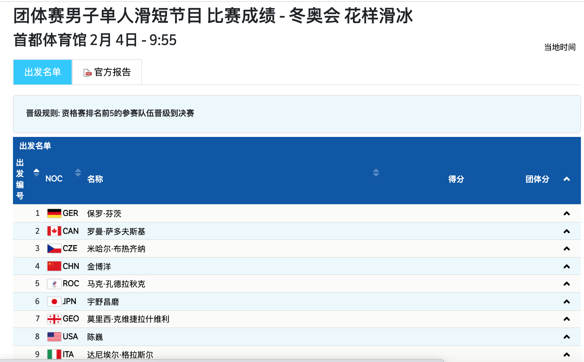Click the Canada flag icon
Screen dimensions: 584x362
[x=54, y=231]
